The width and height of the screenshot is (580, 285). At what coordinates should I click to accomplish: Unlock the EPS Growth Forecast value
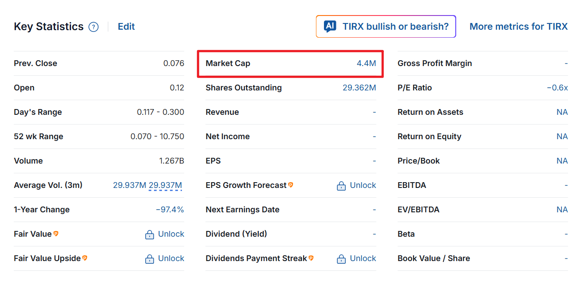(363, 185)
